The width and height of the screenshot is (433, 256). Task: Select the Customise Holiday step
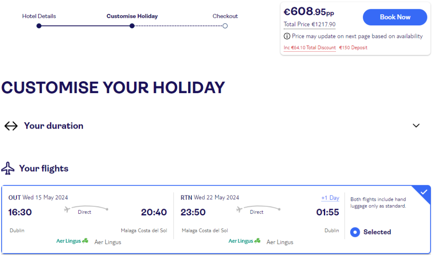132,17
